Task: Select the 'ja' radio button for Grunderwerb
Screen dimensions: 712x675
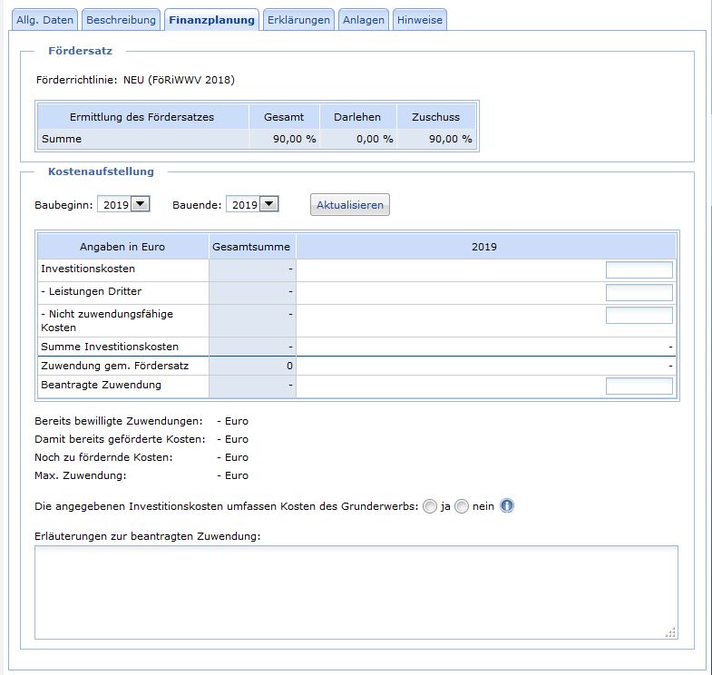Action: 430,506
